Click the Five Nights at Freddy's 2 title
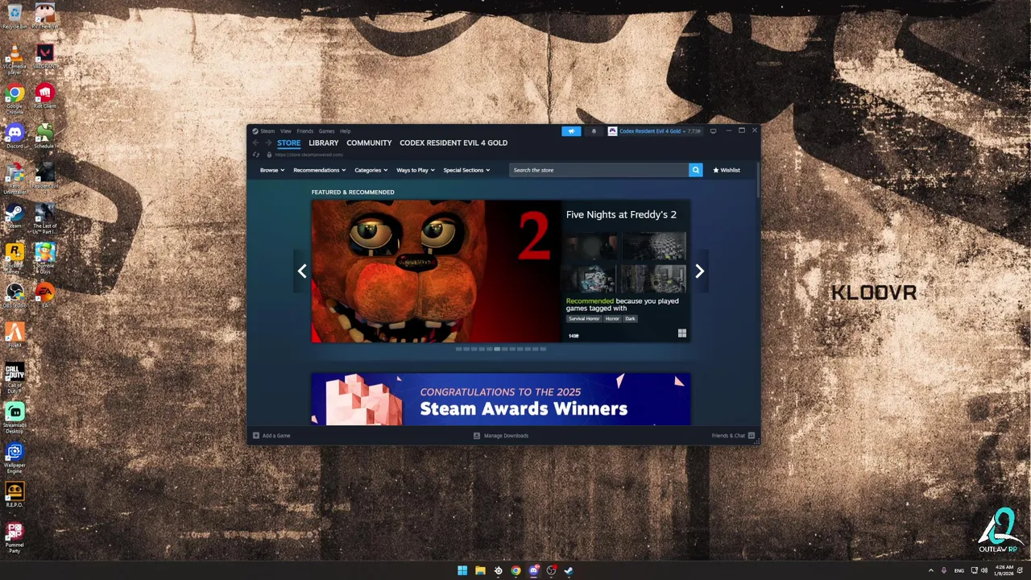Viewport: 1031px width, 580px height. pos(621,215)
